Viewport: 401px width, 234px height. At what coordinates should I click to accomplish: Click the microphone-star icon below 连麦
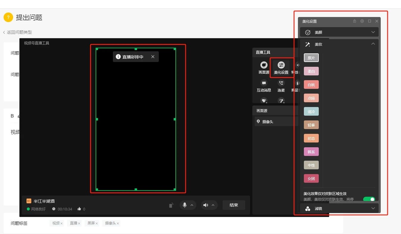(x=281, y=101)
